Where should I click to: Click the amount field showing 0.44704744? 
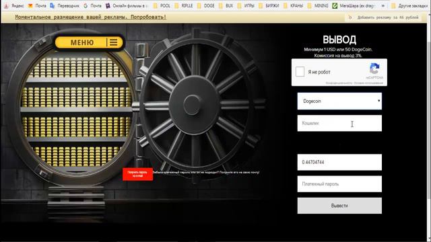(x=339, y=162)
